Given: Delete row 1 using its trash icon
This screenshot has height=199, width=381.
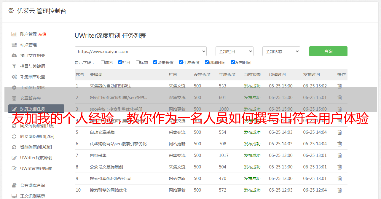Looking at the screenshot, I should (339, 86).
